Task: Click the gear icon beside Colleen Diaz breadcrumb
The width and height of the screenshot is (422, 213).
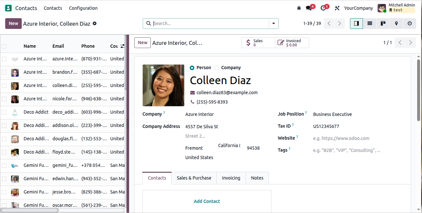Action: [94, 24]
